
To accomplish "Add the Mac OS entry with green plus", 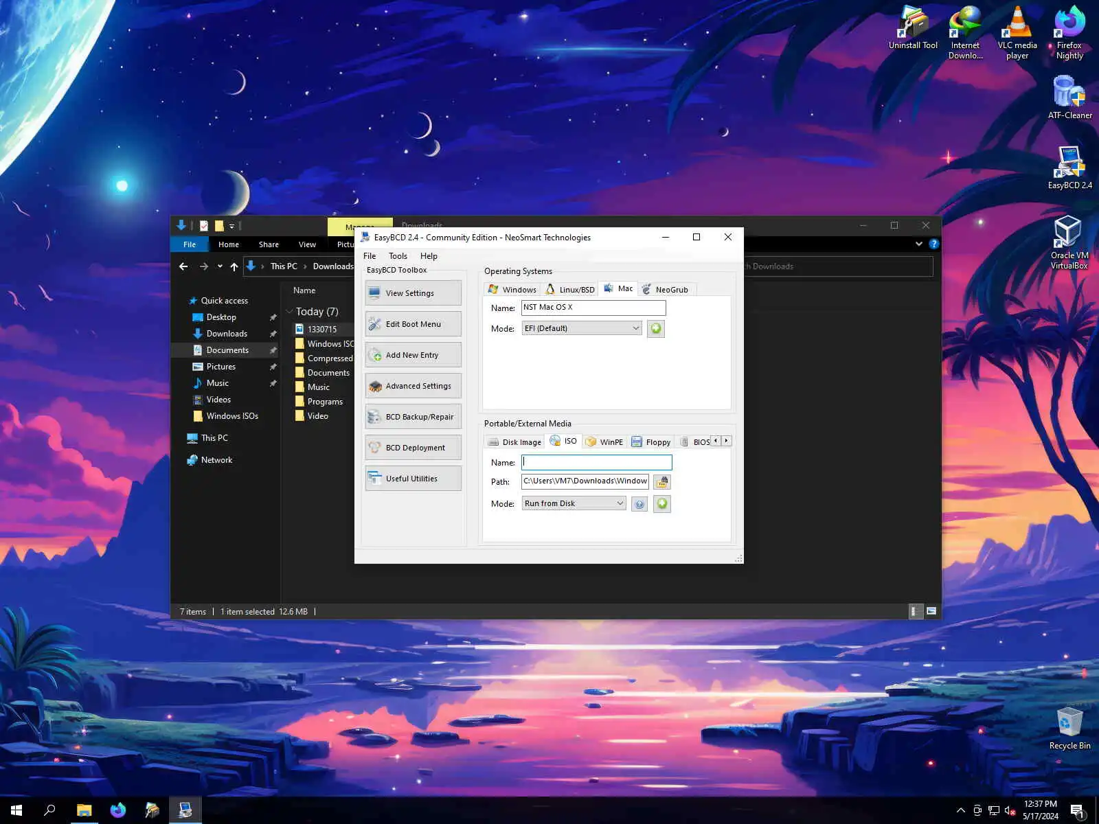I will click(x=656, y=329).
